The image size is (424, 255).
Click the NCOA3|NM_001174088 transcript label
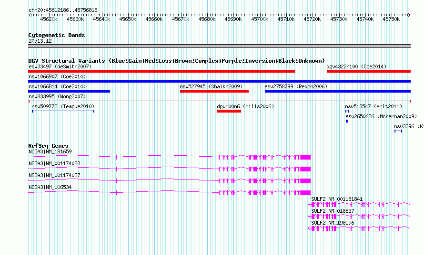[54, 163]
